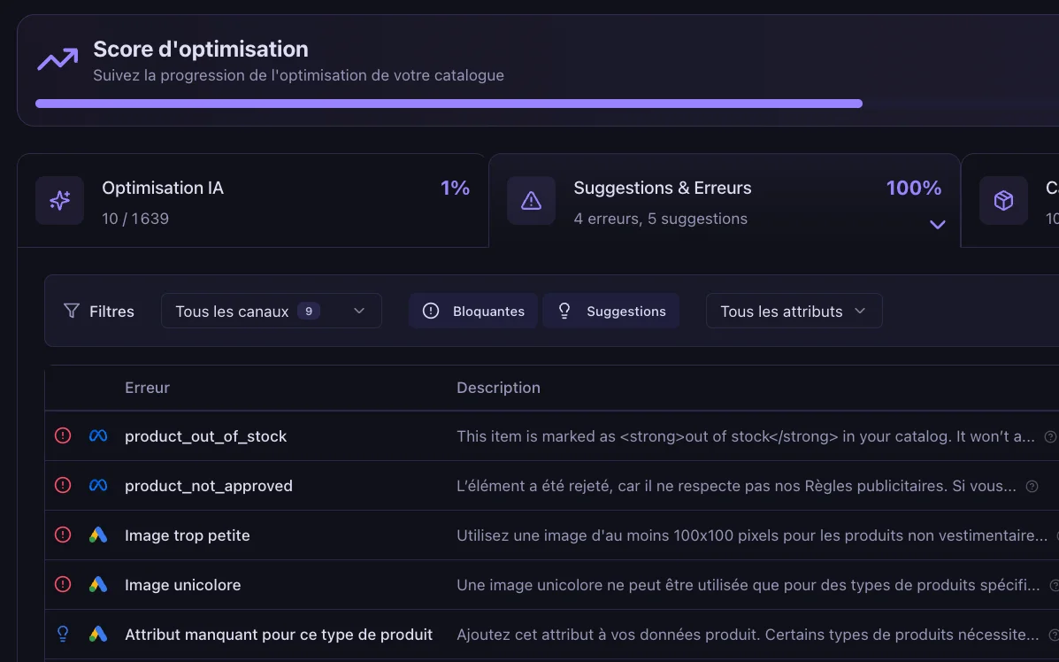
Task: Click red error icon on Image unicolore row
Action: point(63,585)
